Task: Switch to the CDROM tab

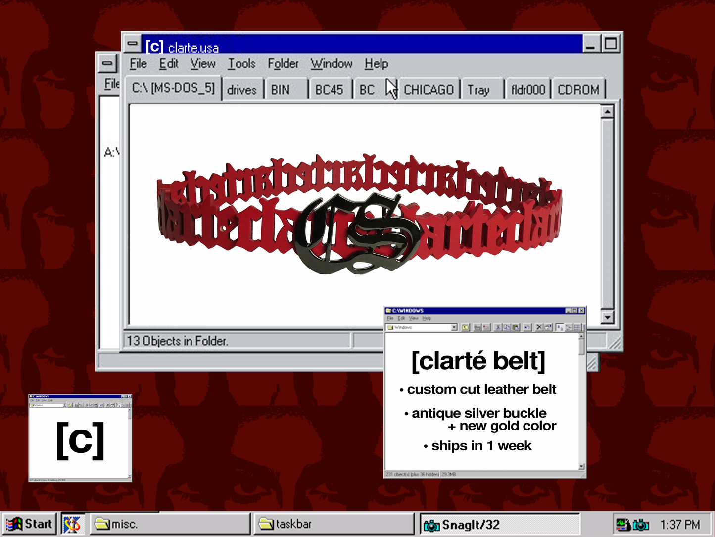Action: click(x=578, y=90)
